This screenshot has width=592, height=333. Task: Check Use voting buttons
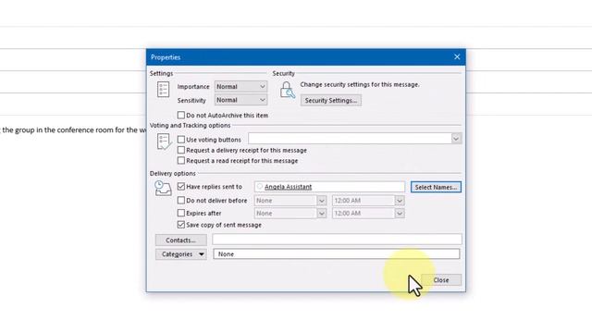(181, 140)
